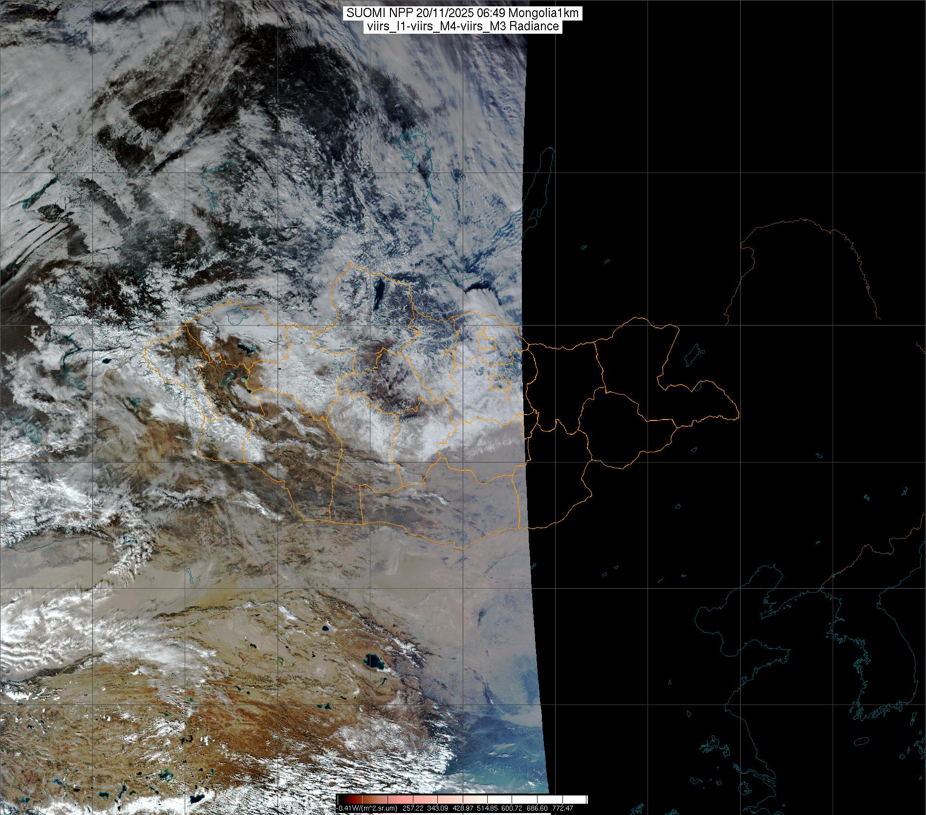This screenshot has height=815, width=926.
Task: Click the 686.60 colorbar value label
Action: click(x=538, y=808)
